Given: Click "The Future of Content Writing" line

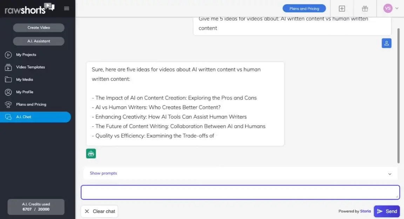Looking at the screenshot, I should 179,126.
